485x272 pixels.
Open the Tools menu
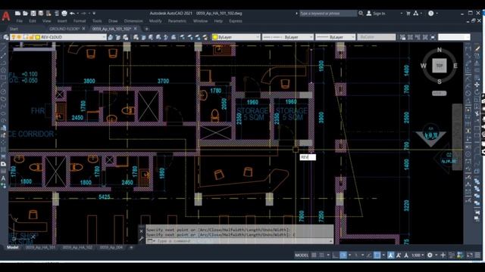[97, 21]
